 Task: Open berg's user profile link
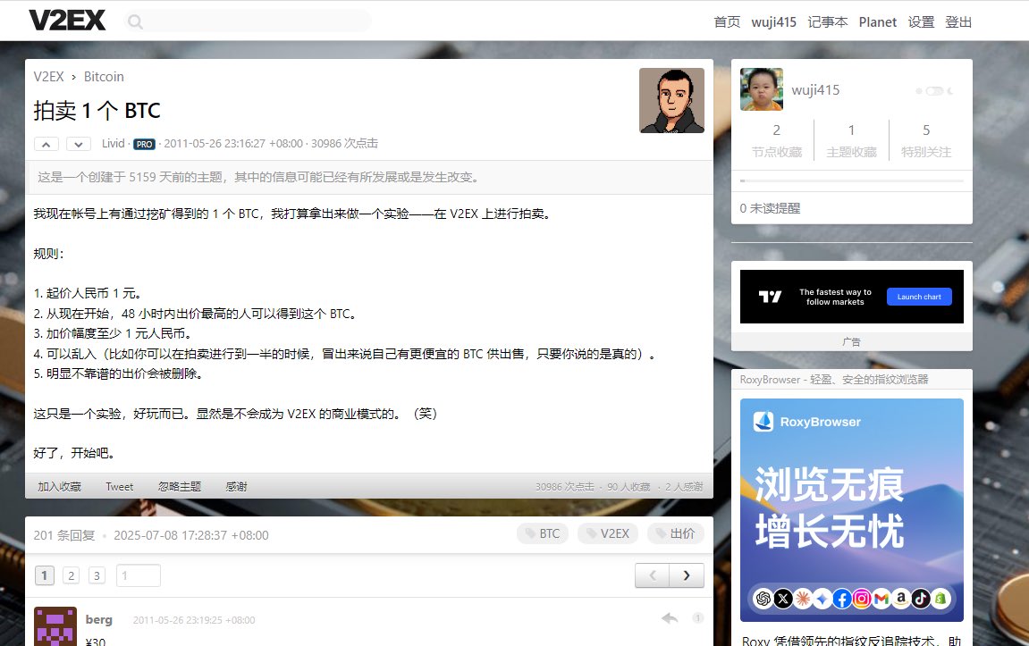[x=98, y=620]
